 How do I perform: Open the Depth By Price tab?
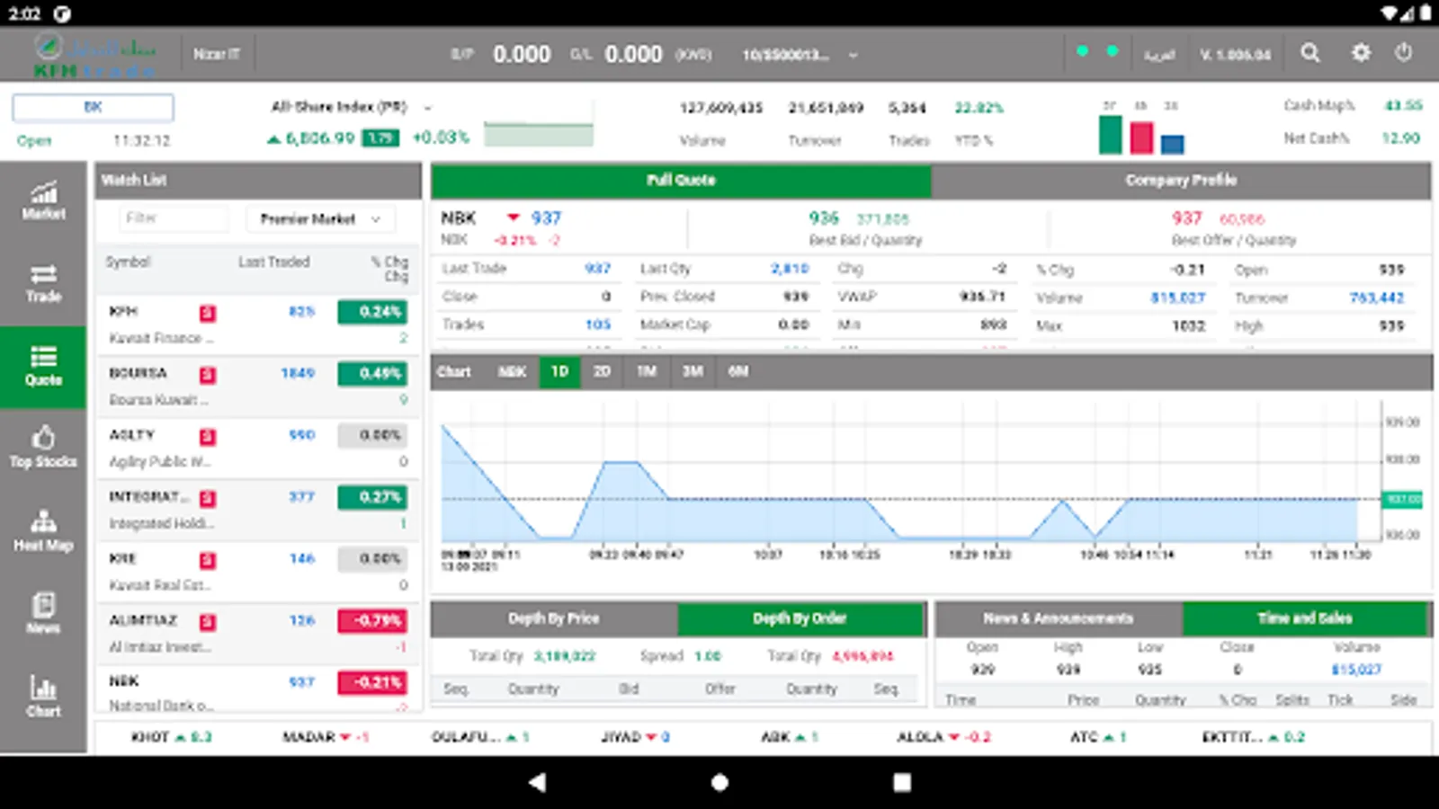tap(554, 618)
